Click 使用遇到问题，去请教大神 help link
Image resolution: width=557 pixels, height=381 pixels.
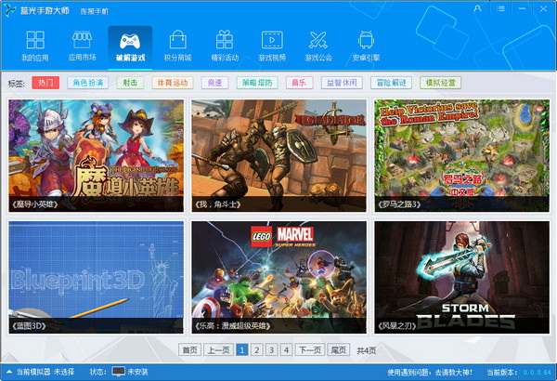(430, 372)
